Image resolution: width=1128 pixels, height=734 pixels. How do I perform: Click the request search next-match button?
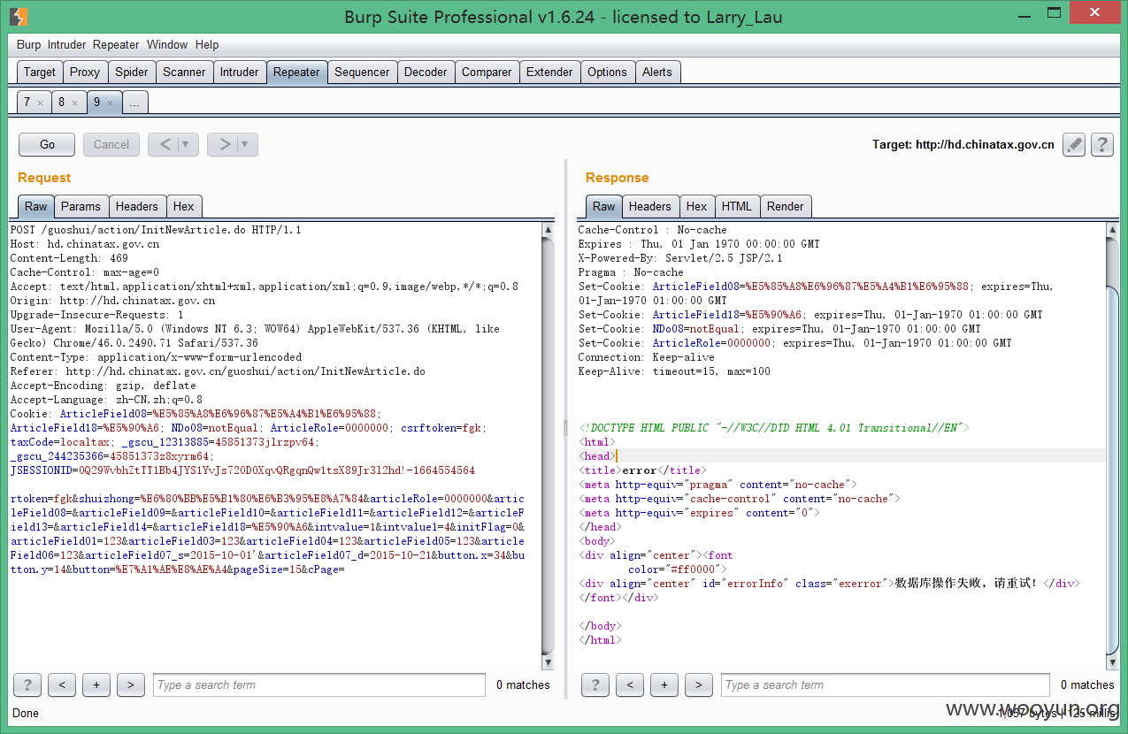pos(131,684)
